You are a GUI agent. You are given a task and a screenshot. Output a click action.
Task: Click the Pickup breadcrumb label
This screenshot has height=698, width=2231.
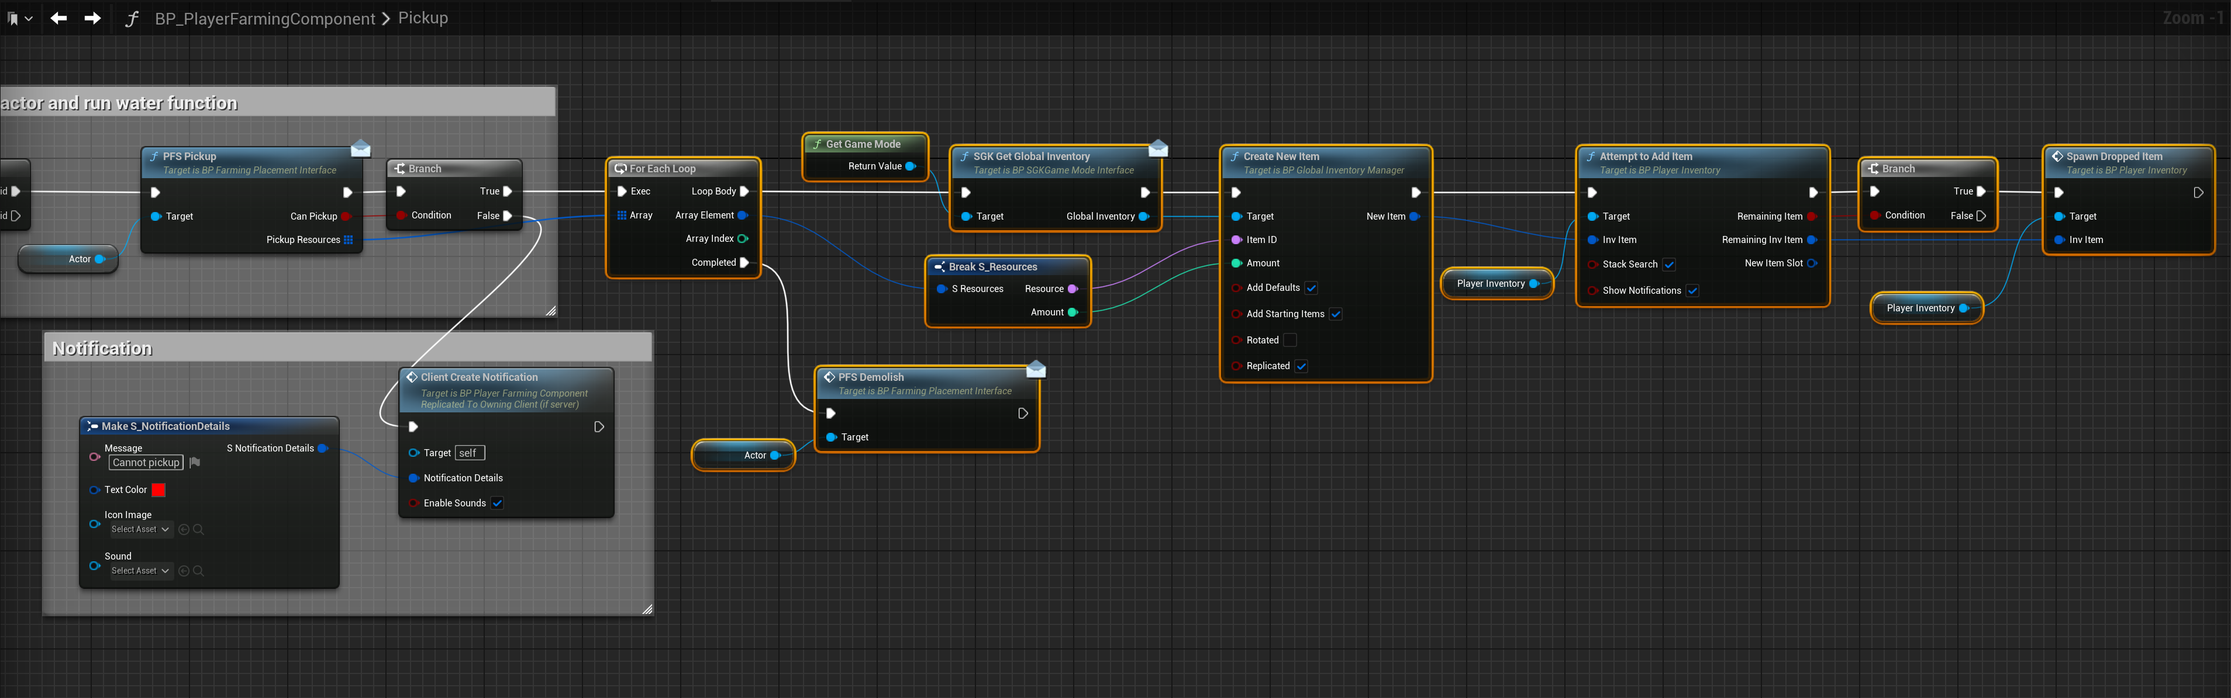coord(423,18)
